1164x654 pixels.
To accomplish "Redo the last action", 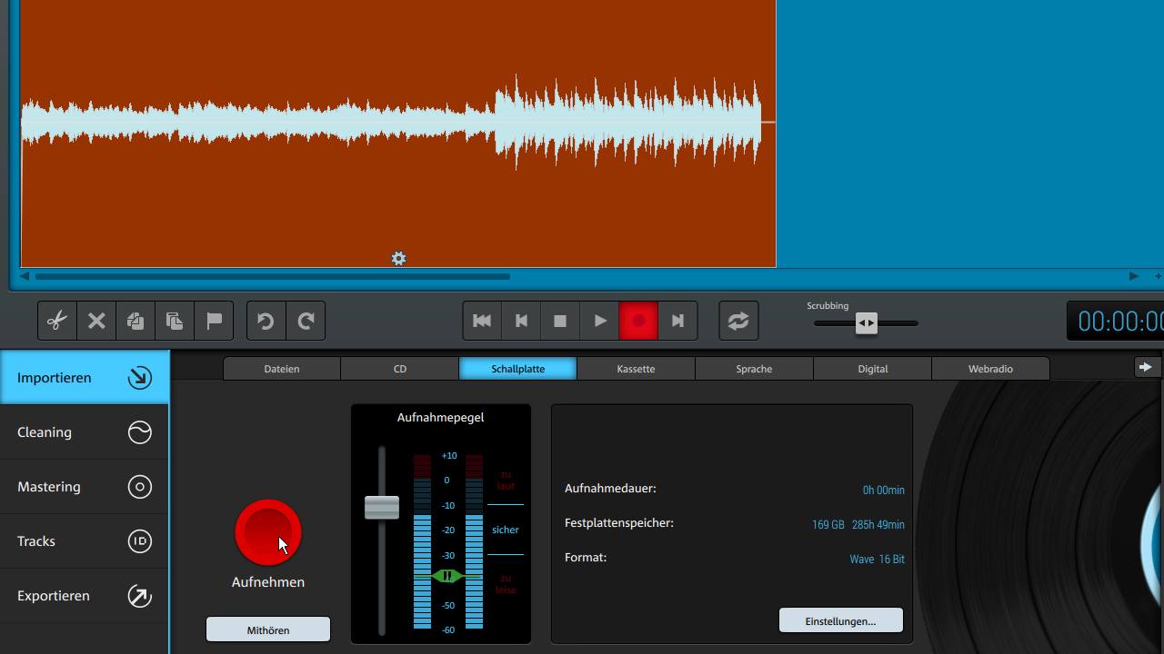I will coord(306,321).
